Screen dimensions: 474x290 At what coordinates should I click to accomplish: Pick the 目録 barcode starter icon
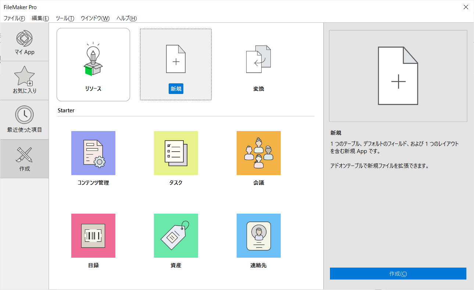93,236
